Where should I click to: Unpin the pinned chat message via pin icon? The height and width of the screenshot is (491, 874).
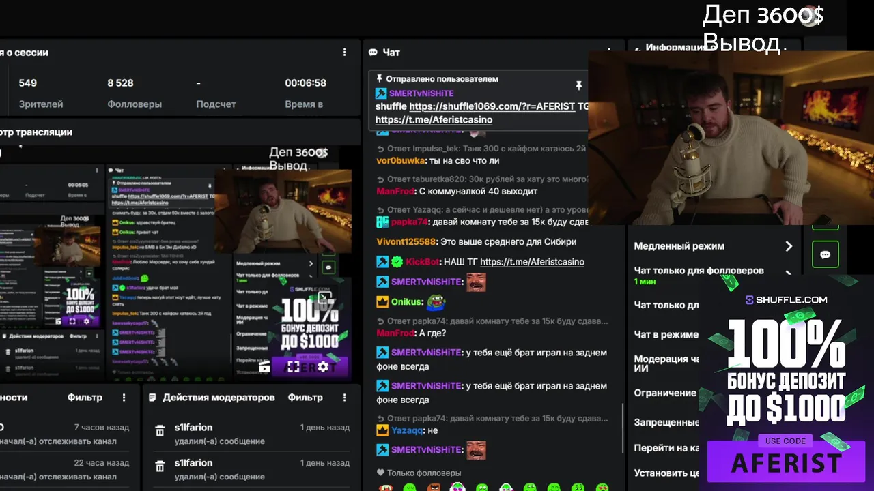point(578,86)
